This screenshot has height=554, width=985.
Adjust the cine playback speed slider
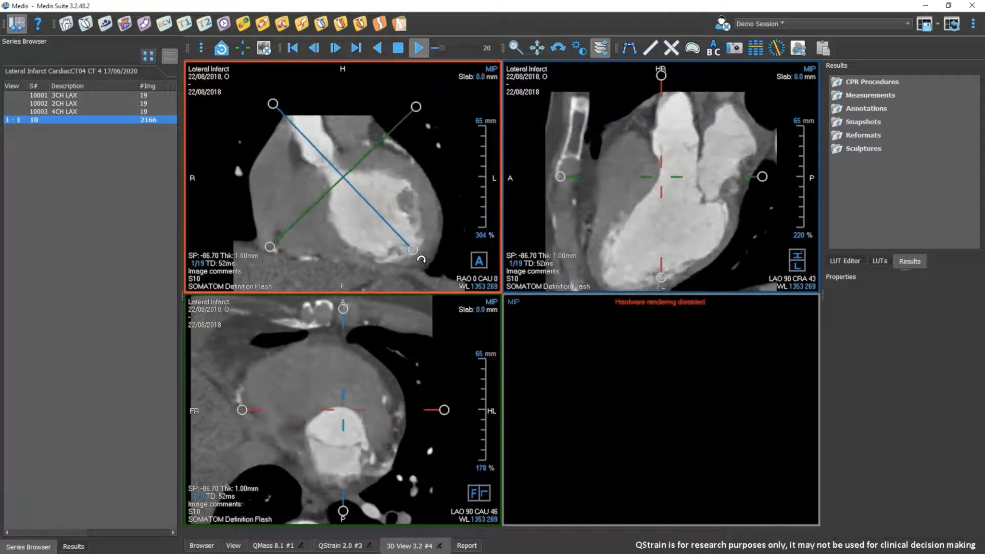click(x=442, y=48)
